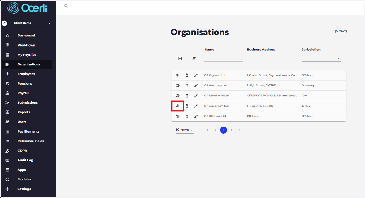Go to next page arrow

click(232, 130)
